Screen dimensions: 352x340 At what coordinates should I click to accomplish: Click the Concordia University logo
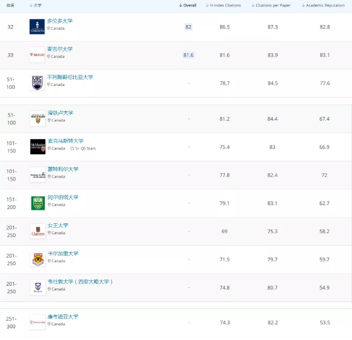point(37,322)
